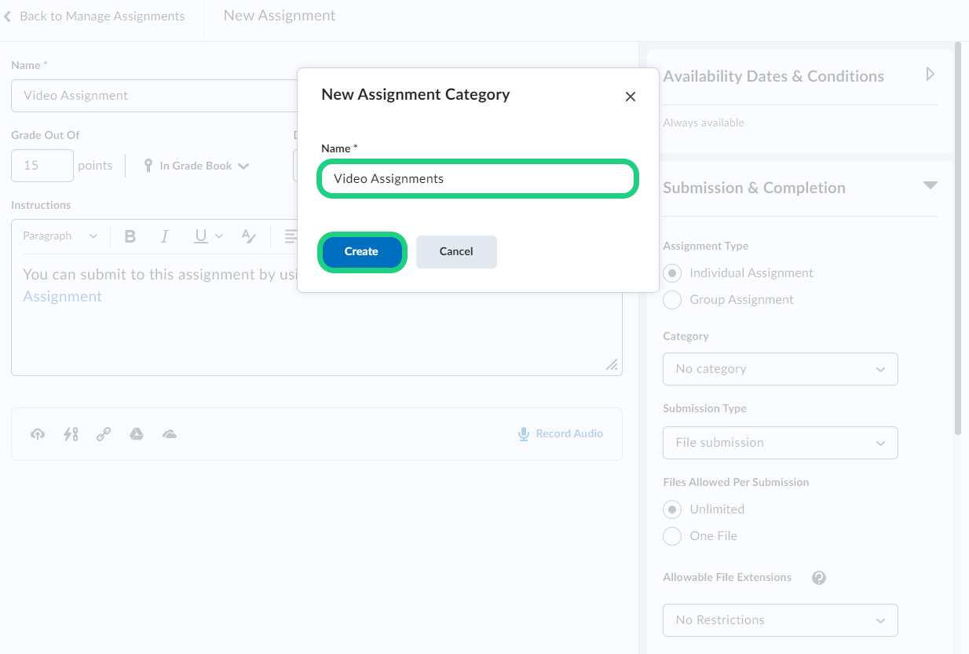Toggle bold formatting in Instructions editor
969x654 pixels.
click(x=130, y=236)
